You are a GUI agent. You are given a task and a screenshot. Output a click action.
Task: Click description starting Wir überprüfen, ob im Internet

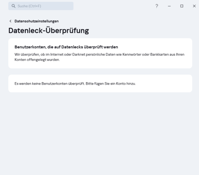[x=99, y=57]
